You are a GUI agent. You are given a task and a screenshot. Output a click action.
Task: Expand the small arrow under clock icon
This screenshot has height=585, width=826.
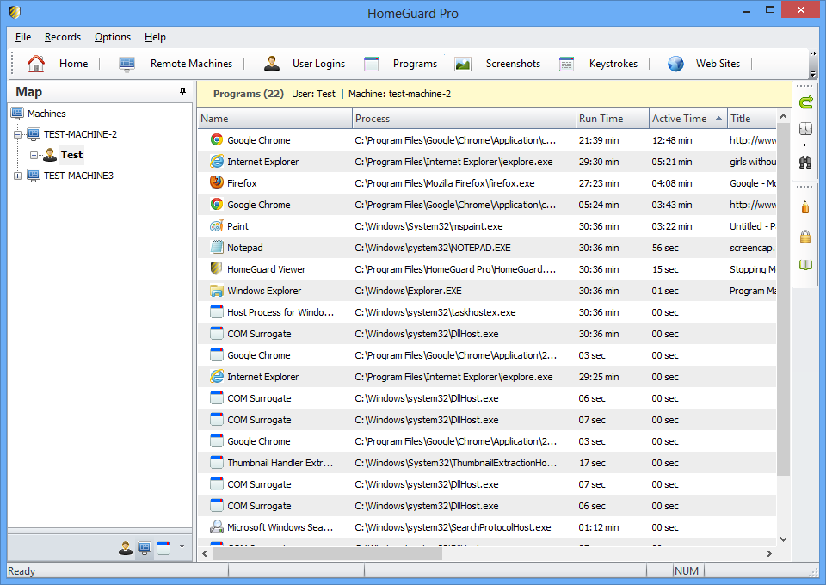pyautogui.click(x=805, y=145)
